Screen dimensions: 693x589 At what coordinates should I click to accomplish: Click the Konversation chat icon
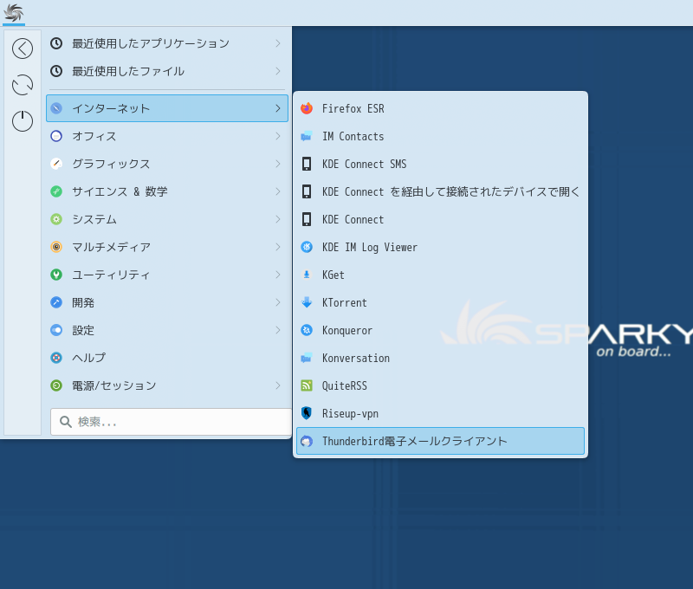pyautogui.click(x=307, y=358)
